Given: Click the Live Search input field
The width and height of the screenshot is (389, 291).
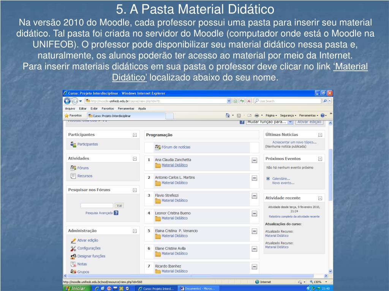Looking at the screenshot, I should [287, 101].
